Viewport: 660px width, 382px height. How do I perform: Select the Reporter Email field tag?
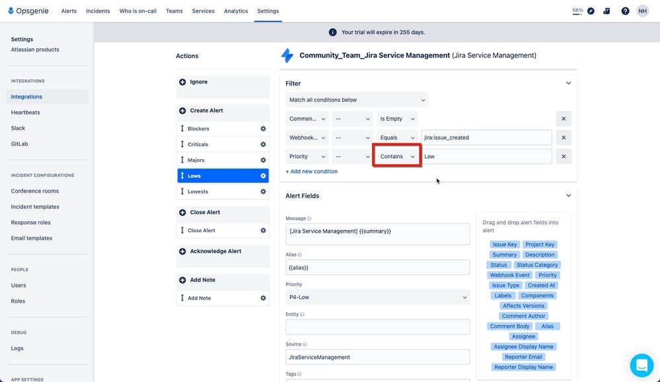point(523,357)
